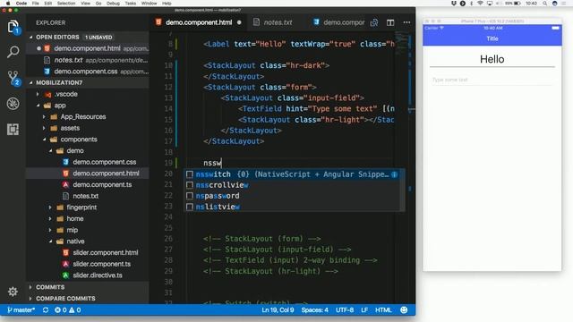Open the Debug menu
The height and width of the screenshot is (322, 573).
[113, 4]
